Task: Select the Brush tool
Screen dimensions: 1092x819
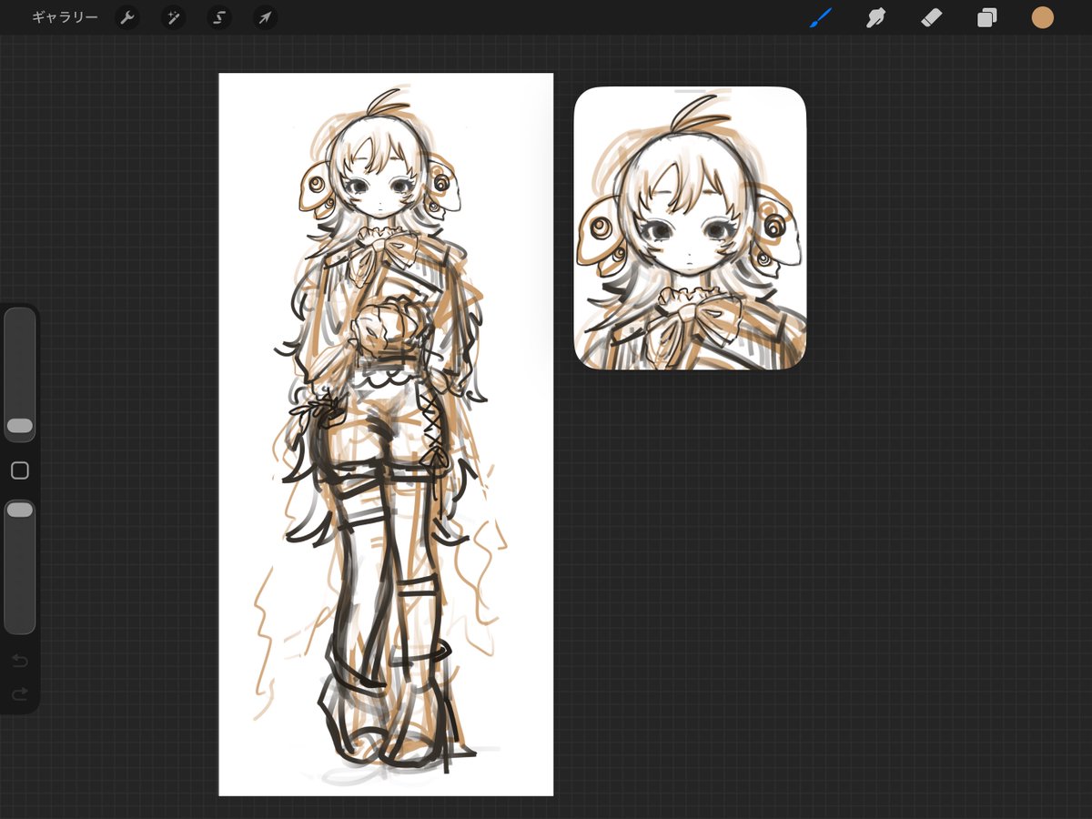Action: click(821, 17)
